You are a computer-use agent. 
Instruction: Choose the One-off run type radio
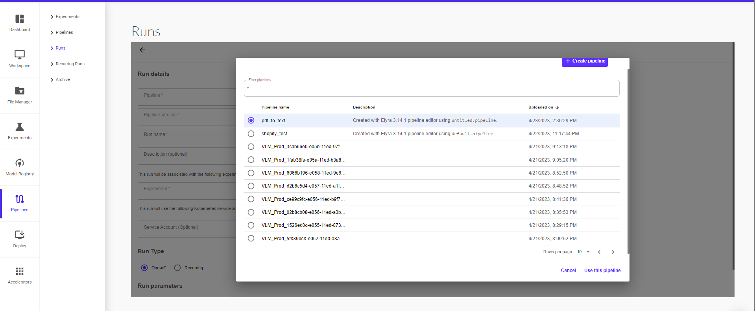[x=144, y=268]
